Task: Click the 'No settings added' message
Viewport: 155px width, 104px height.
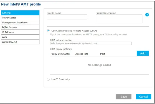Action: pyautogui.click(x=99, y=65)
